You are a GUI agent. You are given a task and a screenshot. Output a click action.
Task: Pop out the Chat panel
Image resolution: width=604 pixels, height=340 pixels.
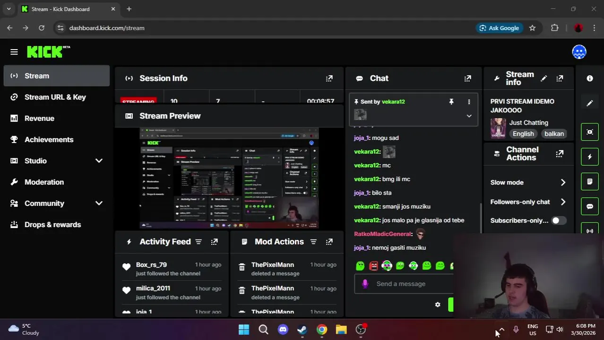(x=467, y=78)
